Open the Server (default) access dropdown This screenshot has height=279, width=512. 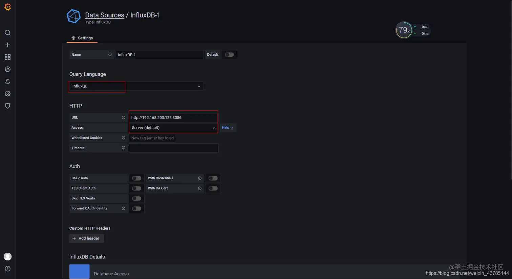[173, 128]
